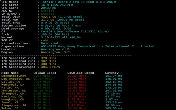Click the AS140227 Hong Kong Communications organization text
176x110 pixels.
[98, 46]
